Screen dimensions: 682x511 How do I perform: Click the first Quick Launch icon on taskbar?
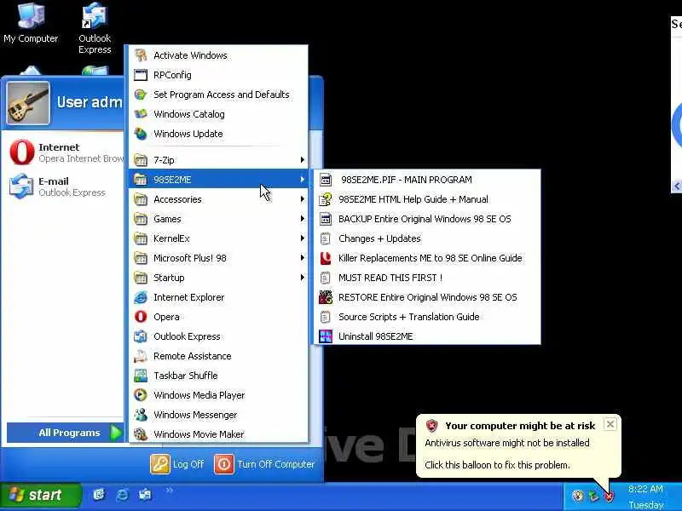pos(99,495)
